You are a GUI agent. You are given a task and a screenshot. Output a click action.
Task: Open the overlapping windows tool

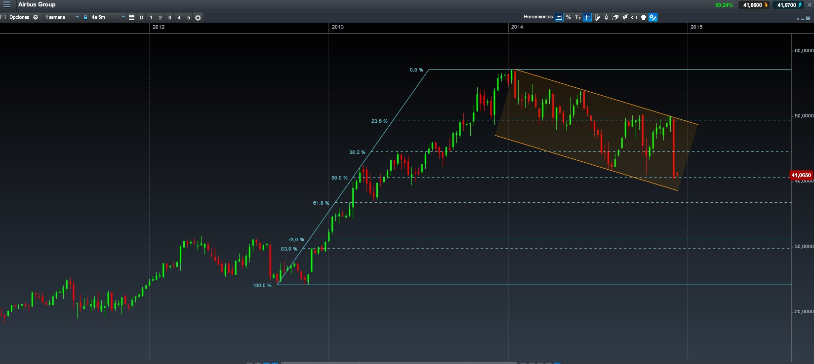pyautogui.click(x=615, y=17)
